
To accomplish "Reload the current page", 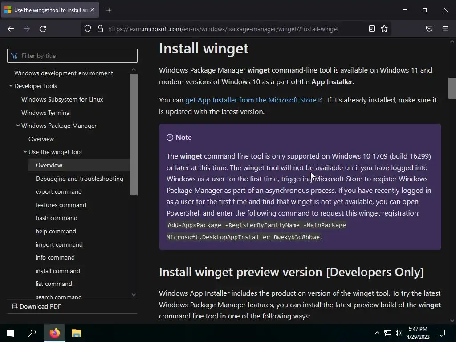I will coord(43,29).
